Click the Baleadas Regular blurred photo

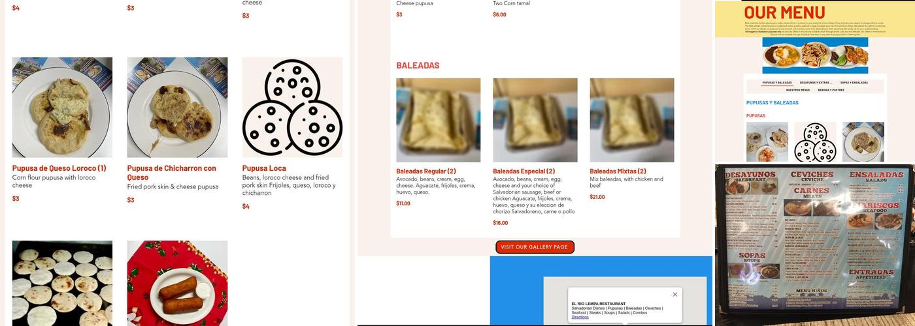point(438,120)
